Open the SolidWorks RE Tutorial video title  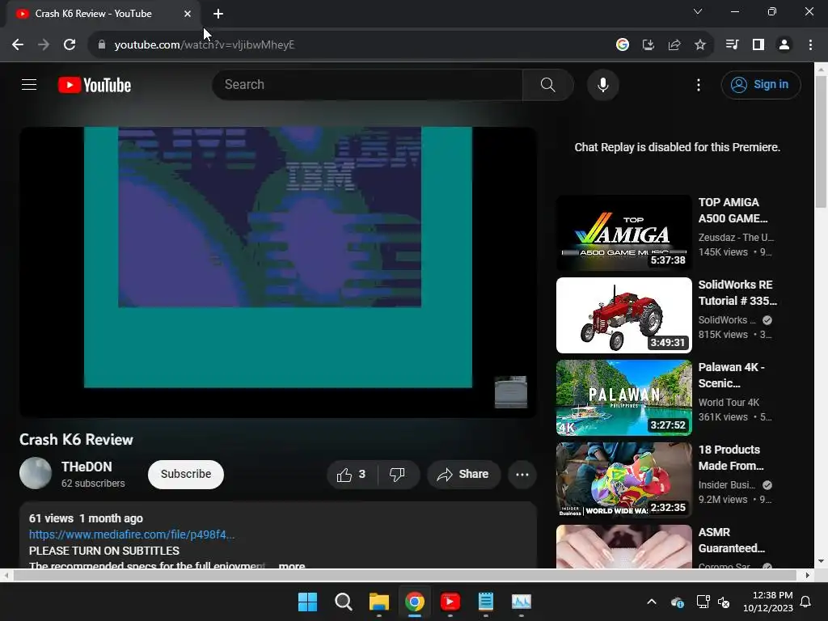[737, 293]
